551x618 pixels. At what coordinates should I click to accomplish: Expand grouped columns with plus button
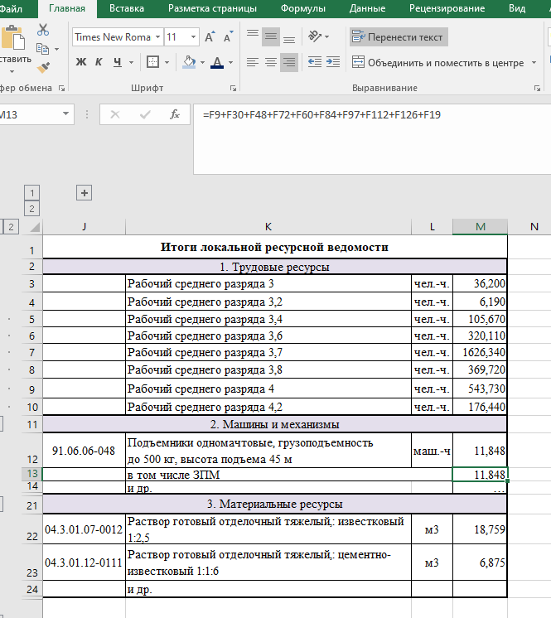84,193
